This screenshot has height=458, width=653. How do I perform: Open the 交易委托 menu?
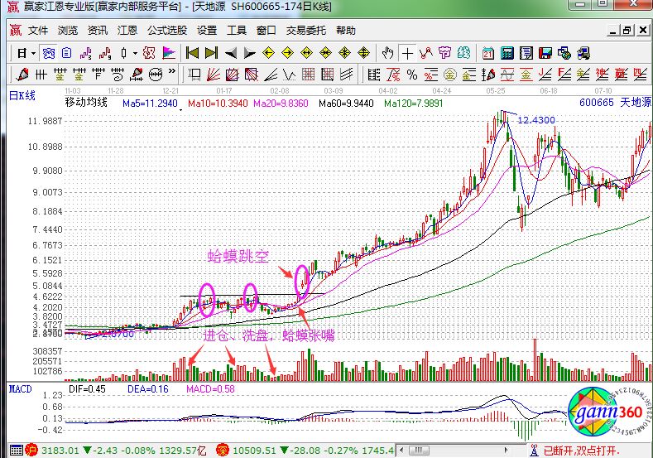pos(304,31)
